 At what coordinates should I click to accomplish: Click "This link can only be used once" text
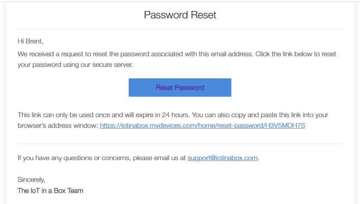[62, 115]
